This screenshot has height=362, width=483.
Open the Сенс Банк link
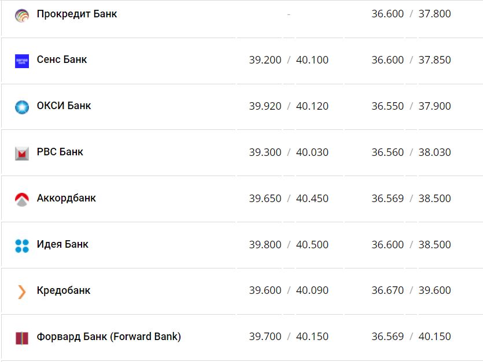(62, 59)
